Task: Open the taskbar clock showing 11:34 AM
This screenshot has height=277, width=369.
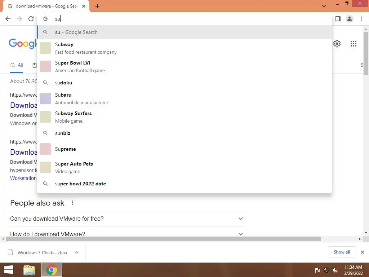Action: (x=353, y=270)
